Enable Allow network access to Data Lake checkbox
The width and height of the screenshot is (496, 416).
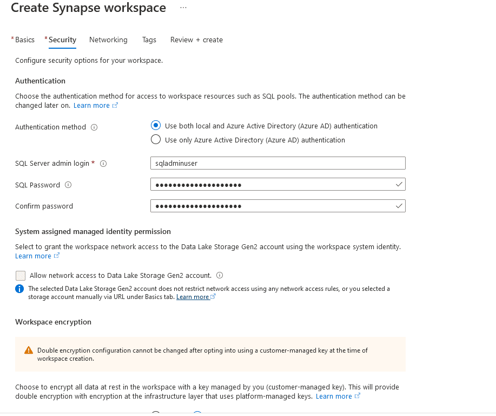pos(21,275)
